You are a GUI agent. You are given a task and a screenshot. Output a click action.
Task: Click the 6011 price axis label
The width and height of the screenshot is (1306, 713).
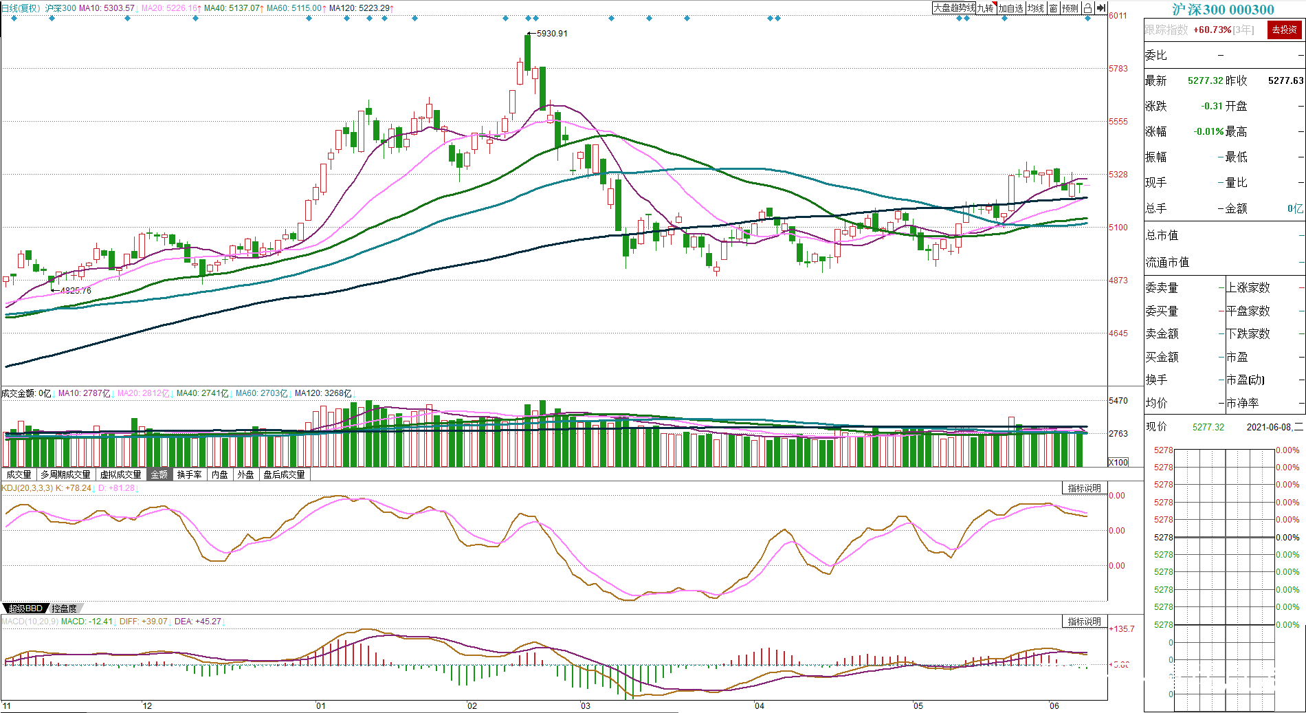pyautogui.click(x=1118, y=16)
